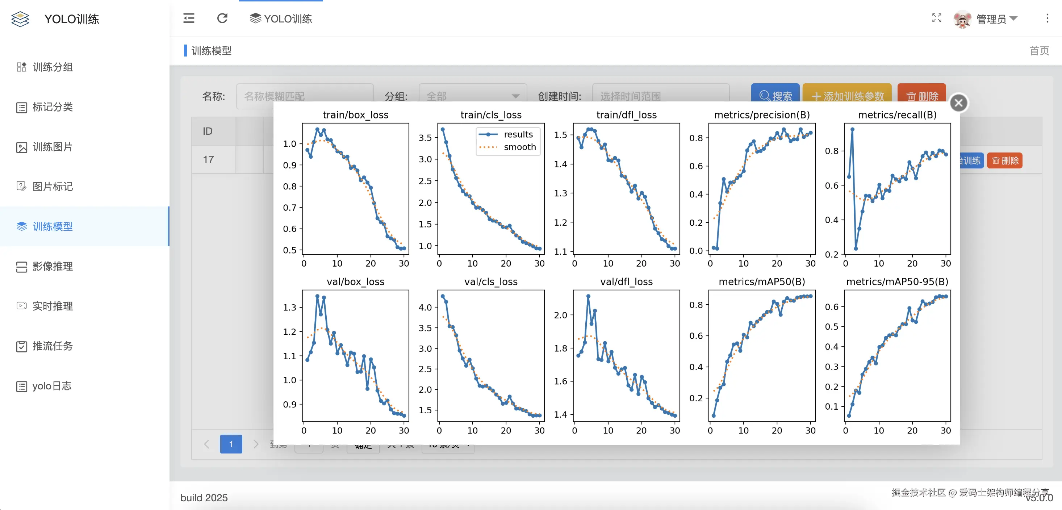This screenshot has width=1062, height=510.
Task: Open 推流任务 sidebar item
Action: click(x=53, y=346)
